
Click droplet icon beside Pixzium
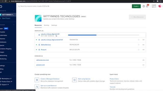(x=39, y=50)
